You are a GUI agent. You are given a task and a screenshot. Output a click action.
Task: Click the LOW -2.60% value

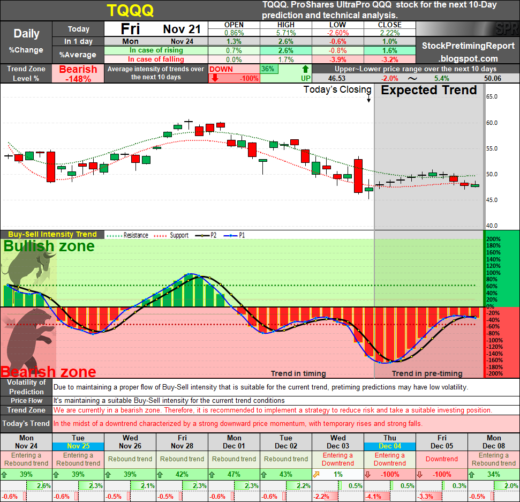pos(337,33)
